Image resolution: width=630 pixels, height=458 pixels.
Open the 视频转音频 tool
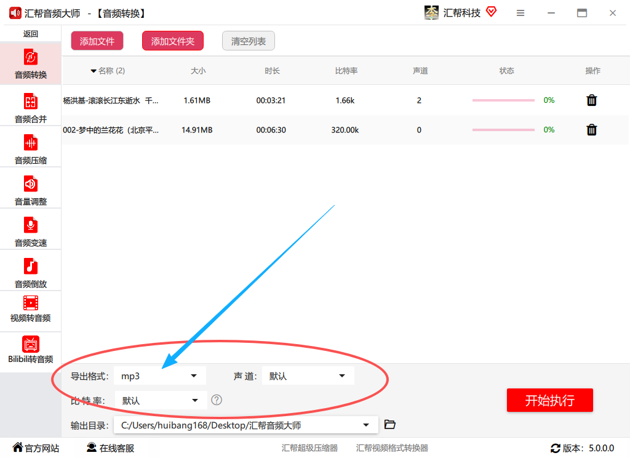click(31, 309)
